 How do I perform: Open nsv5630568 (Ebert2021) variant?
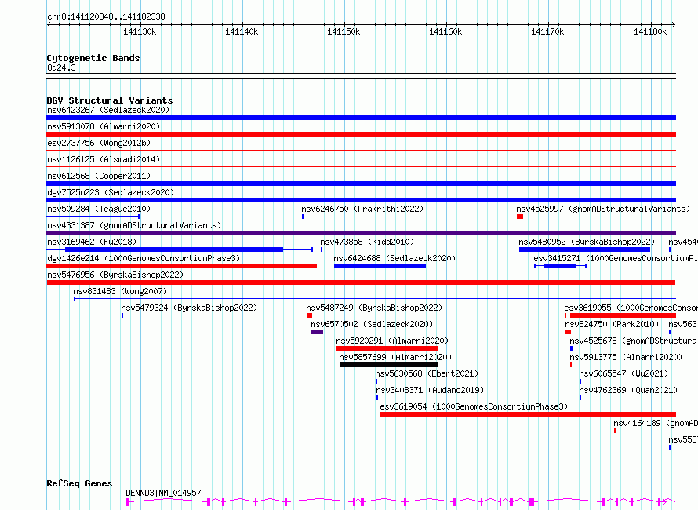(x=427, y=373)
